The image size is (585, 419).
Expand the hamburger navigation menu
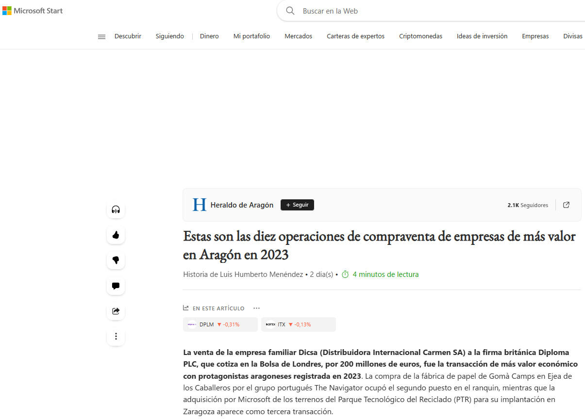coord(101,36)
